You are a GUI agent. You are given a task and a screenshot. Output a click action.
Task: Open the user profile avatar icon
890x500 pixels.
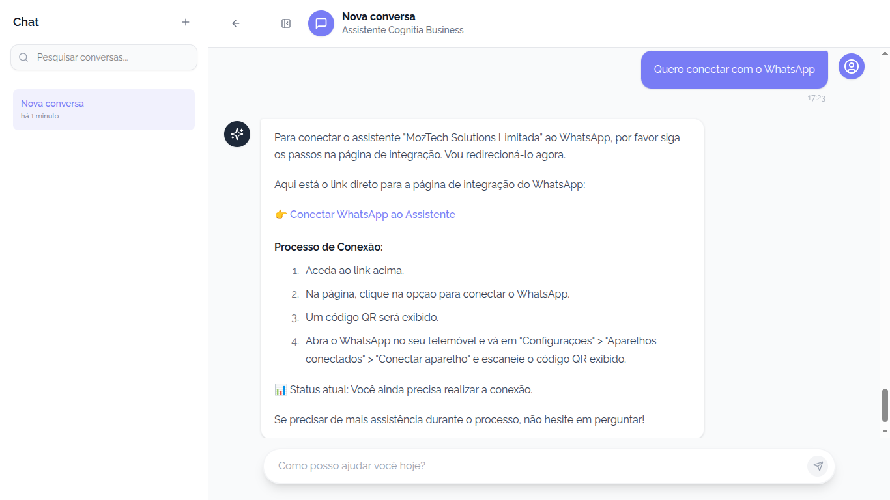[x=851, y=66]
